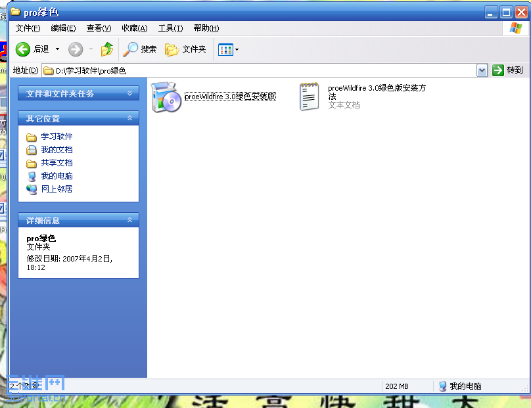This screenshot has width=531, height=408.
Task: Open the 共享文档 link
Action: pos(57,163)
